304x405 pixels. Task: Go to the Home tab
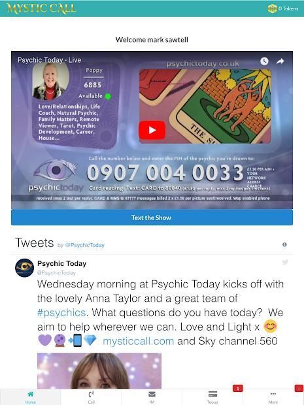(x=31, y=397)
